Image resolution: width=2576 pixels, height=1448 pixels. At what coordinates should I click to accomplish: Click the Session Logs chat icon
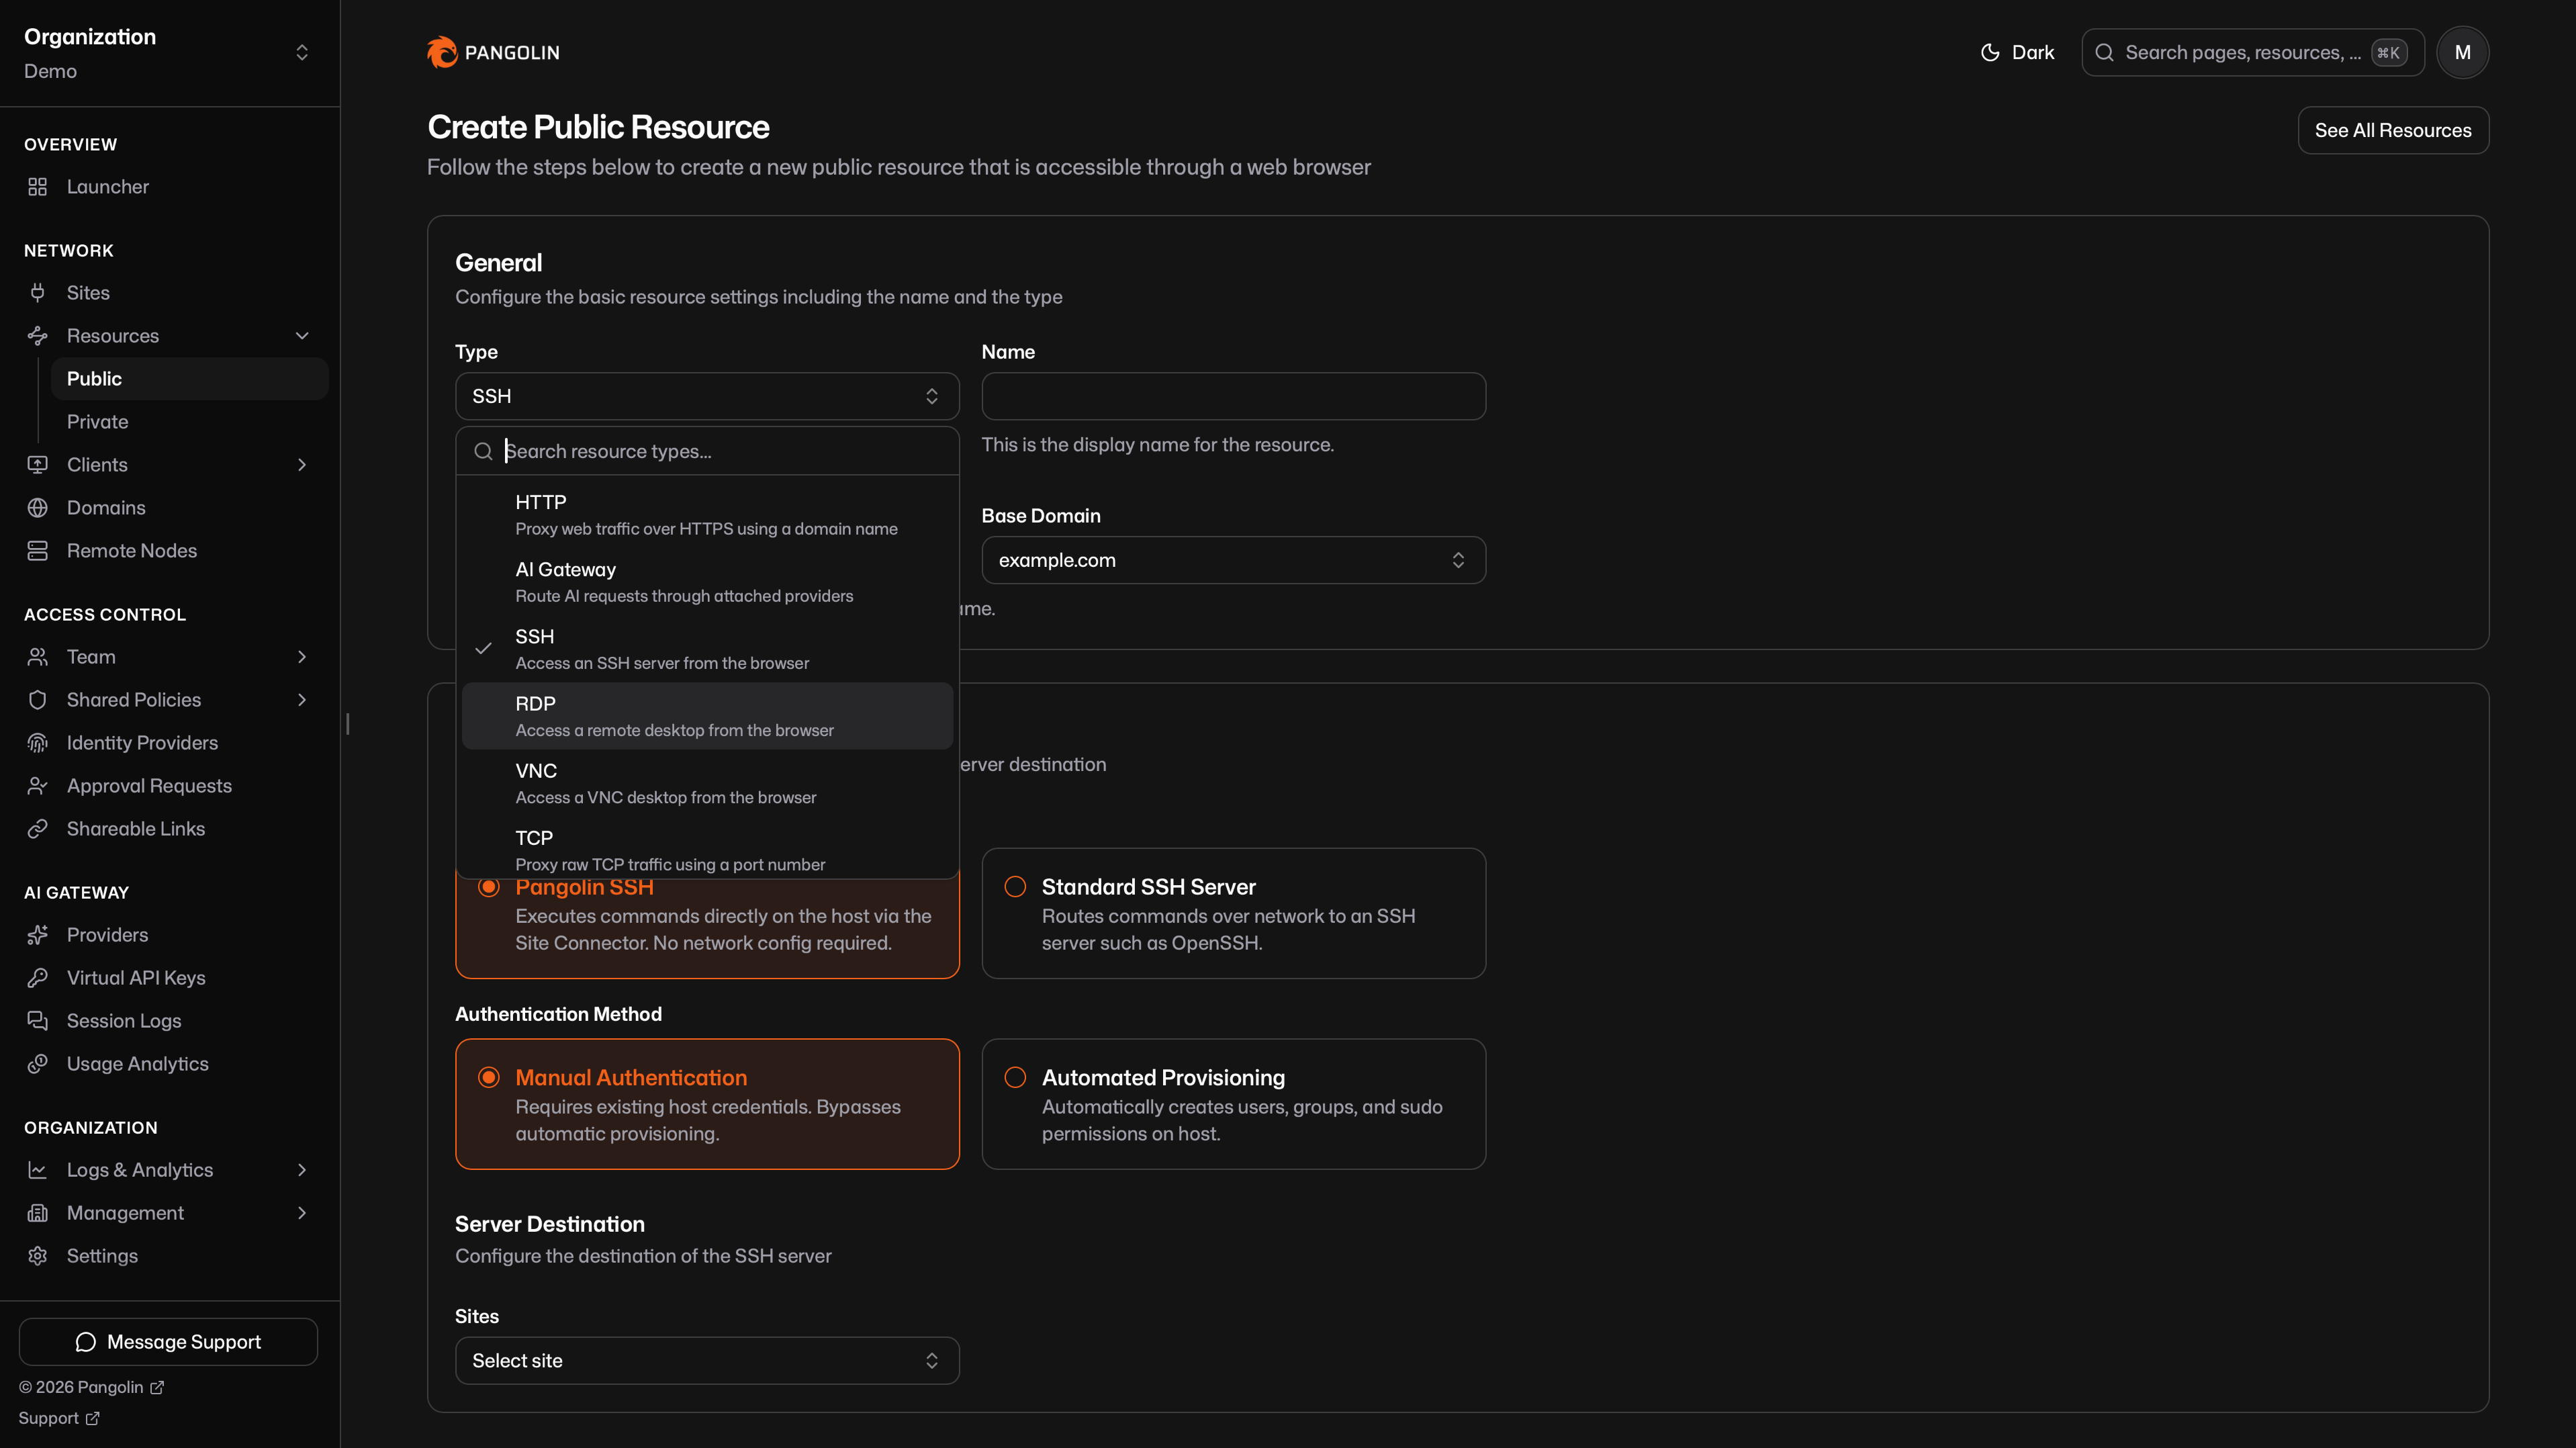tap(37, 1021)
